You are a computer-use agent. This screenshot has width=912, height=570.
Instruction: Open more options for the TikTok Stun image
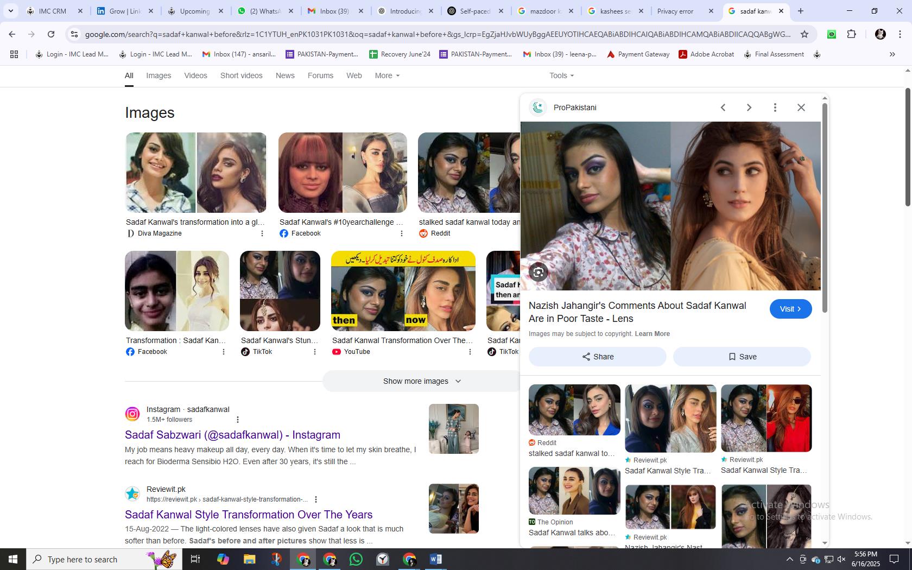[x=315, y=352]
